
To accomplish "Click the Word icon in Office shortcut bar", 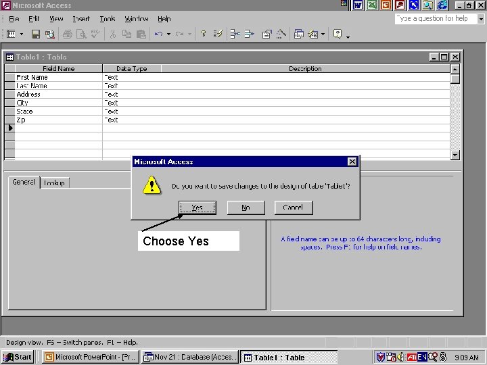I will point(358,5).
